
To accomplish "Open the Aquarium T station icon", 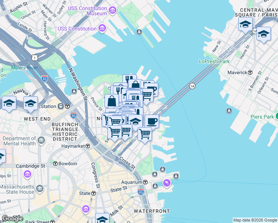I will click(x=145, y=182).
